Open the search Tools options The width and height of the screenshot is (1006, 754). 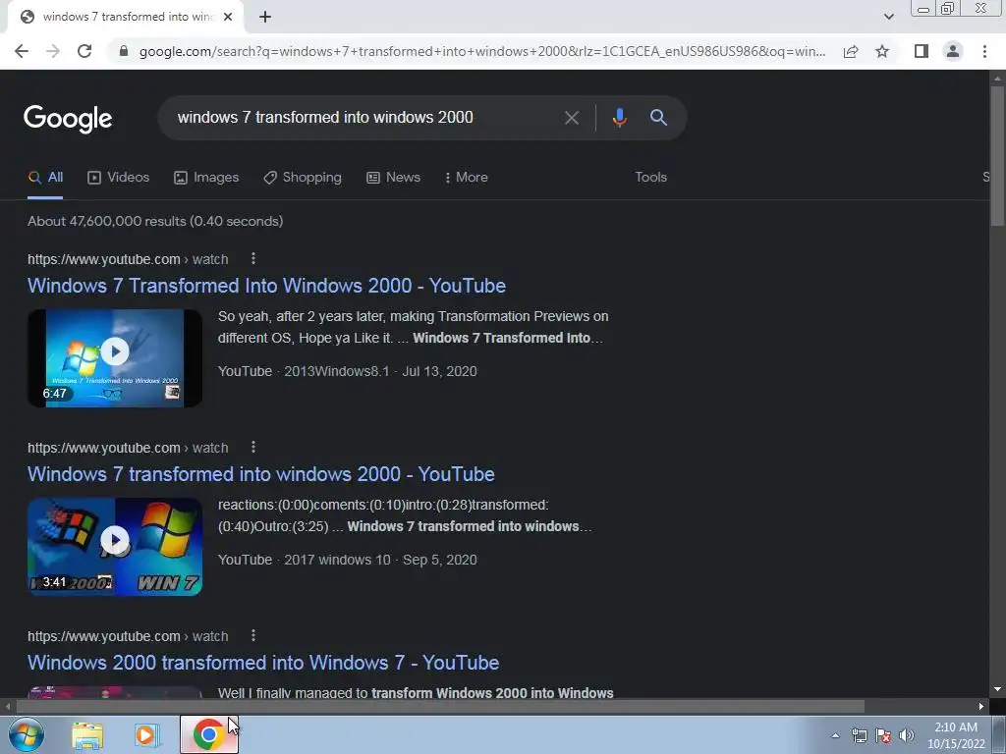pos(650,178)
